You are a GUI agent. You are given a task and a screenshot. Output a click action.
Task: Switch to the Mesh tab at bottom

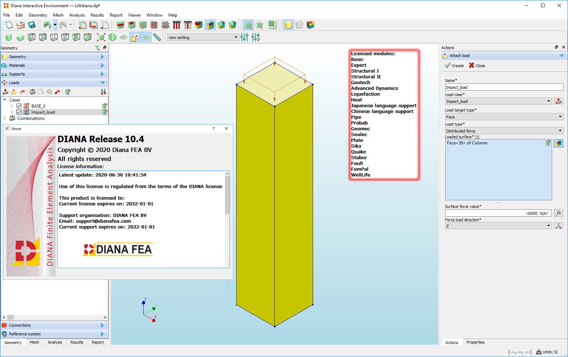click(35, 342)
